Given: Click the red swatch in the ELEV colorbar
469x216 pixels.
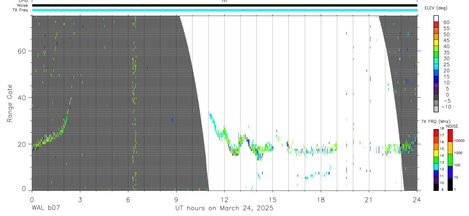Looking at the screenshot, I should pyautogui.click(x=436, y=25).
